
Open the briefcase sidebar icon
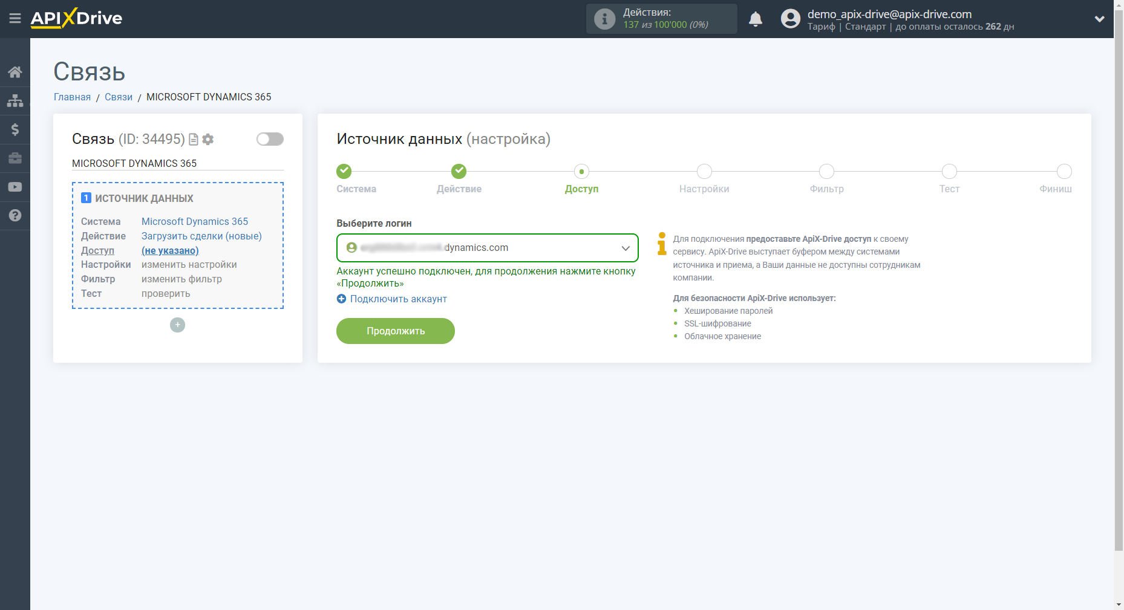pyautogui.click(x=15, y=158)
